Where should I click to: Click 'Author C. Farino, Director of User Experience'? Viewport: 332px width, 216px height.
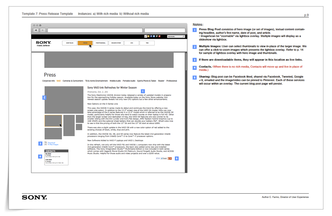coord(285,197)
